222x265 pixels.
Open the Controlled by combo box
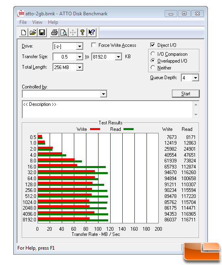[65, 94]
